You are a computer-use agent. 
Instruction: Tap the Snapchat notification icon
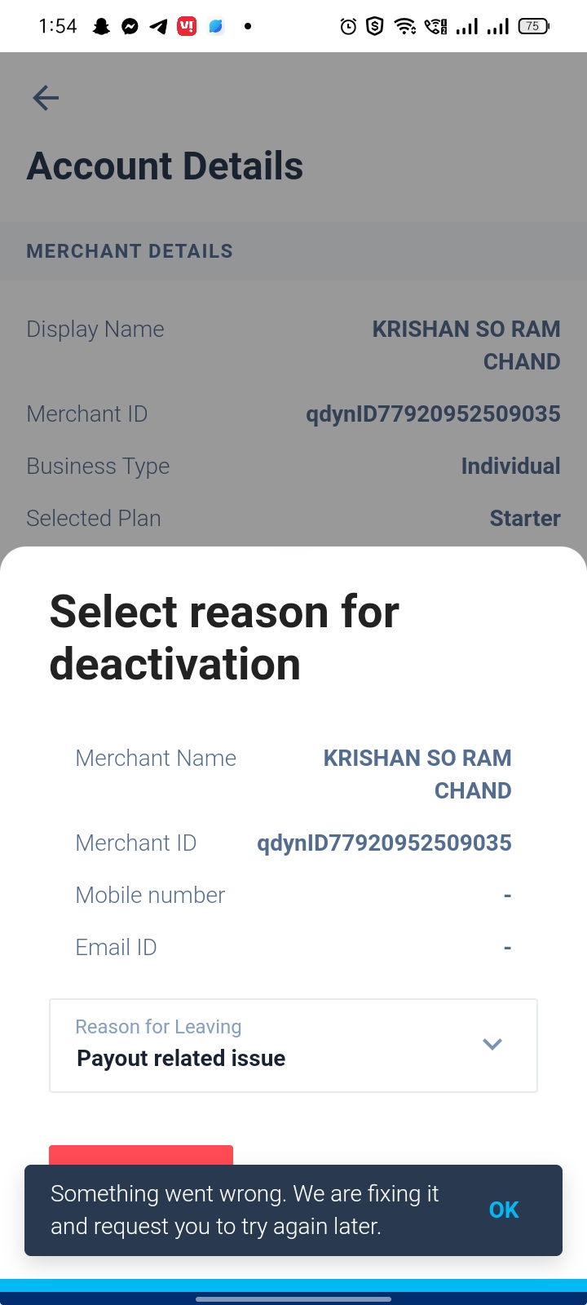pos(101,27)
